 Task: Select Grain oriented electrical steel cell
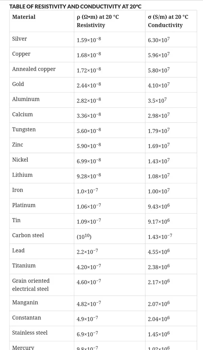coord(42,285)
